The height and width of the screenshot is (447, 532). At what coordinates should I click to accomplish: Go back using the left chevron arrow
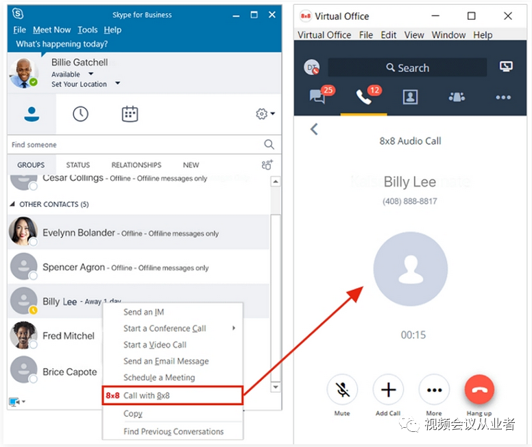[314, 129]
